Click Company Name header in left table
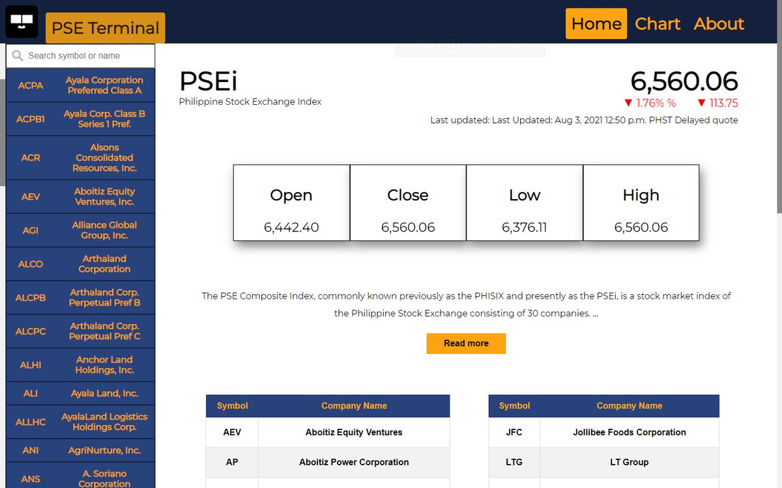 point(354,406)
